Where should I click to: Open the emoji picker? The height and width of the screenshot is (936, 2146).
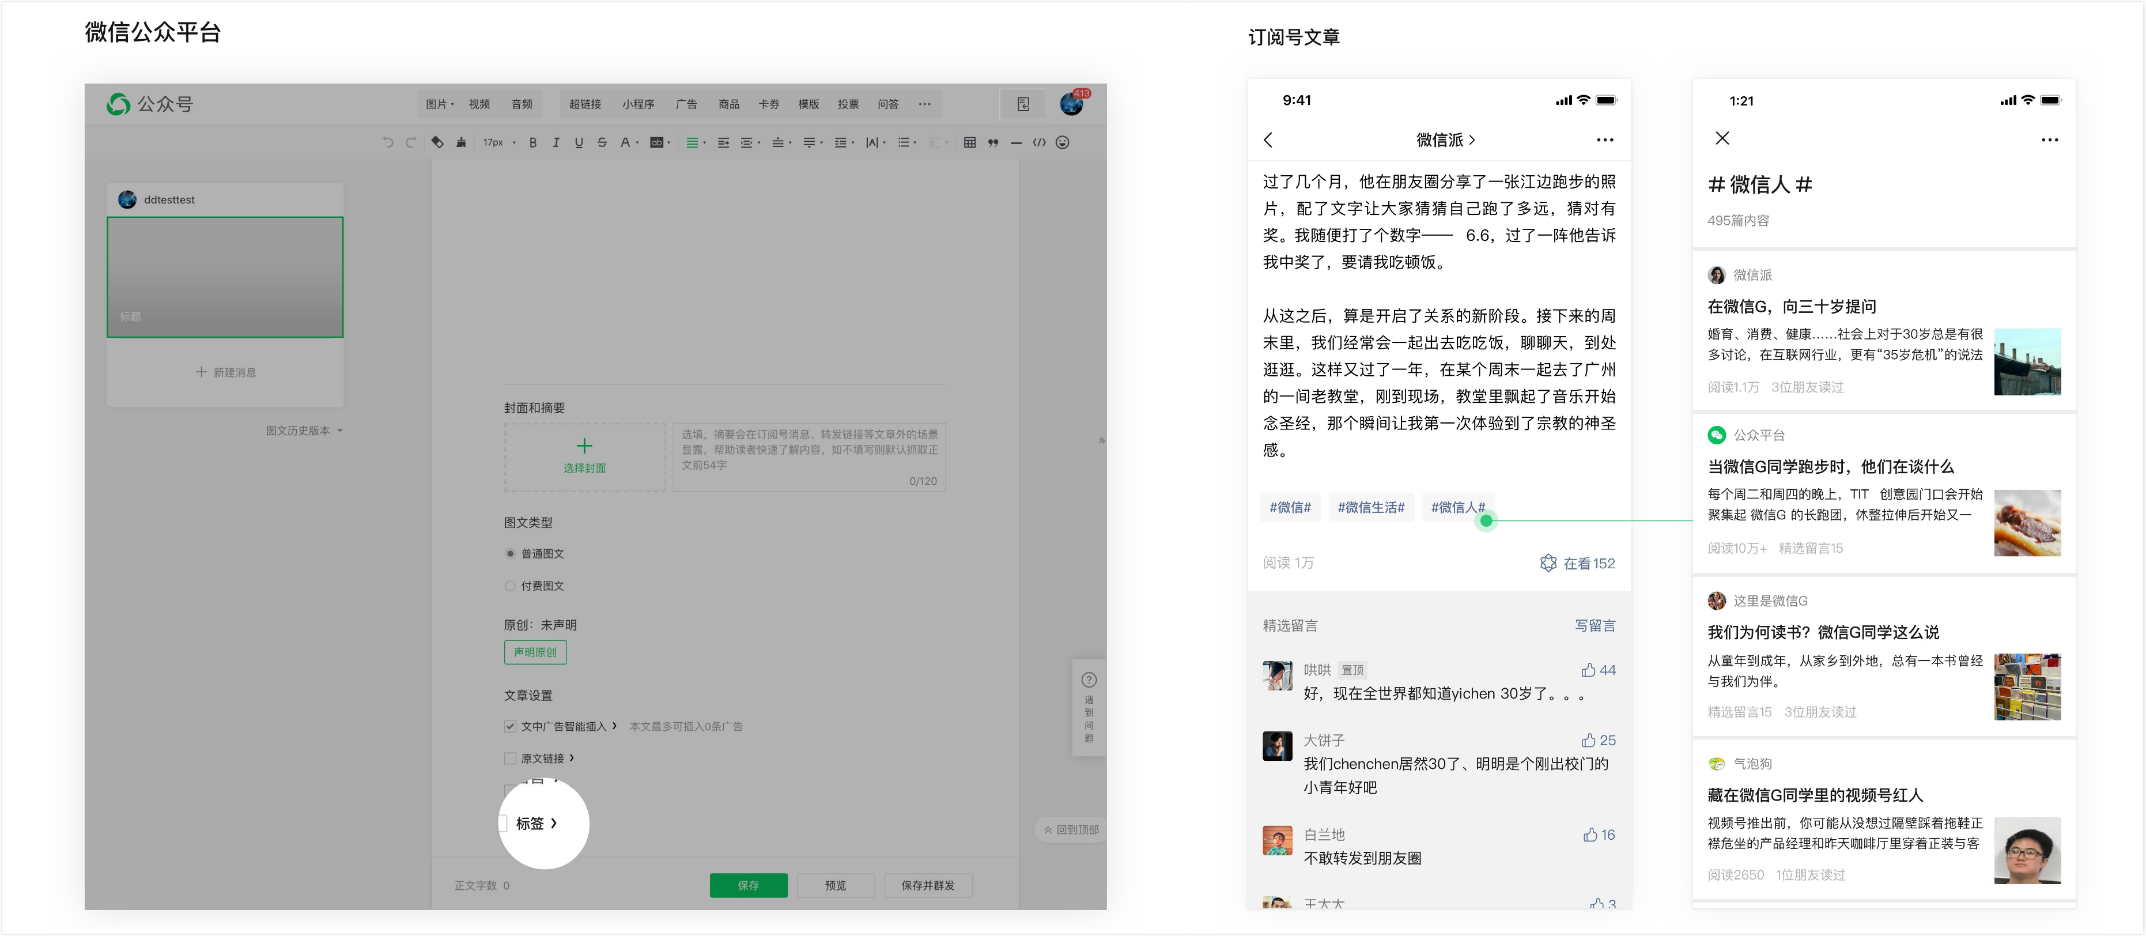[1062, 142]
